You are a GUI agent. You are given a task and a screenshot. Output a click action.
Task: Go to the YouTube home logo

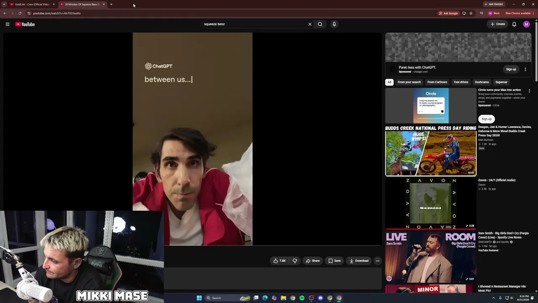click(25, 24)
